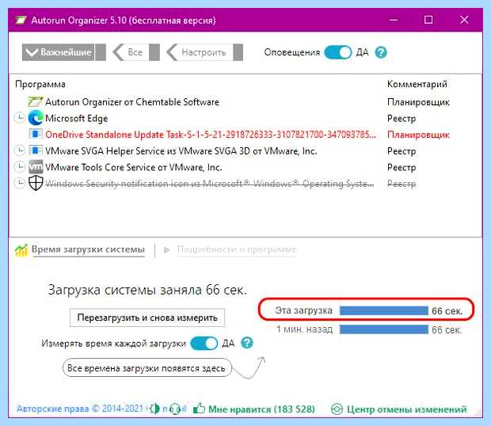
Task: Click the OneDrive Update Task icon
Action: tap(36, 134)
